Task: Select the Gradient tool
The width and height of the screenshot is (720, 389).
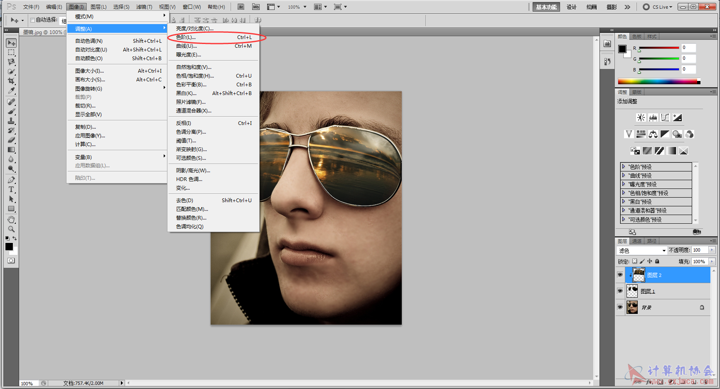Action: 11,149
